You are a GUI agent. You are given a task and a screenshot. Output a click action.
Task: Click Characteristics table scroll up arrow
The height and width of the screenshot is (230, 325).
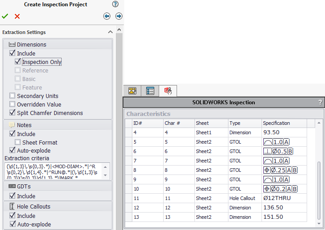click(319, 123)
